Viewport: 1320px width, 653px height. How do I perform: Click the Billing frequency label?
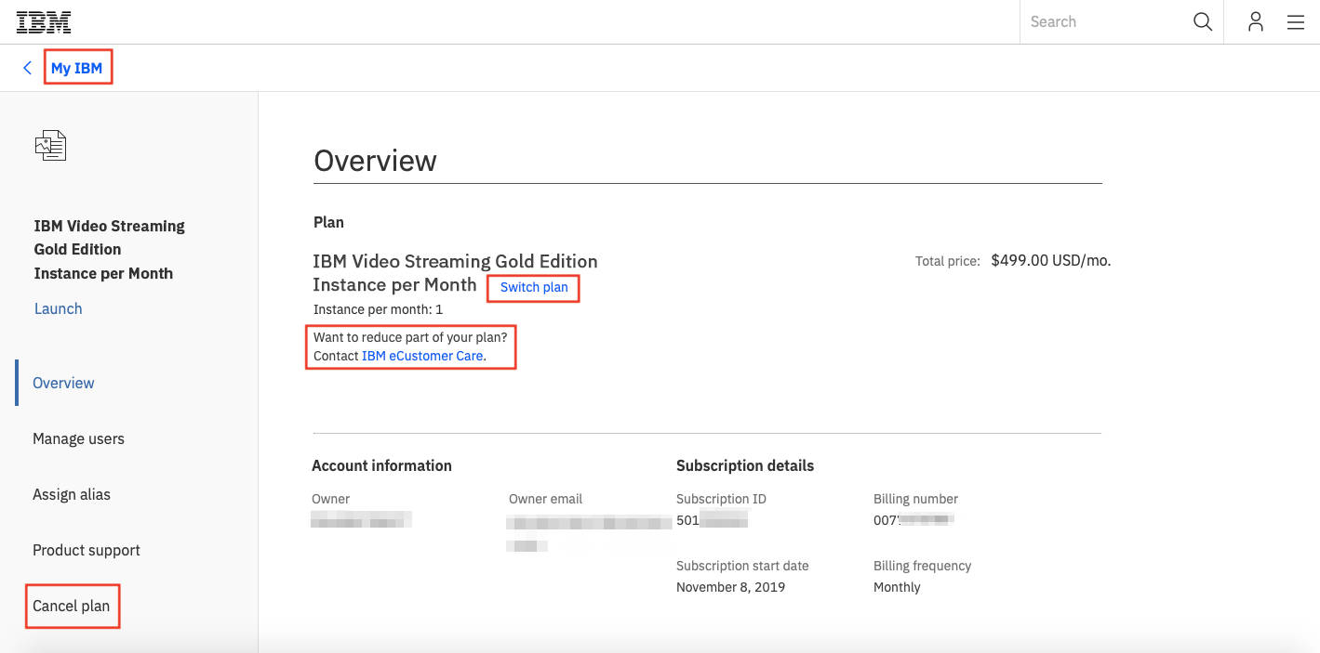point(922,566)
